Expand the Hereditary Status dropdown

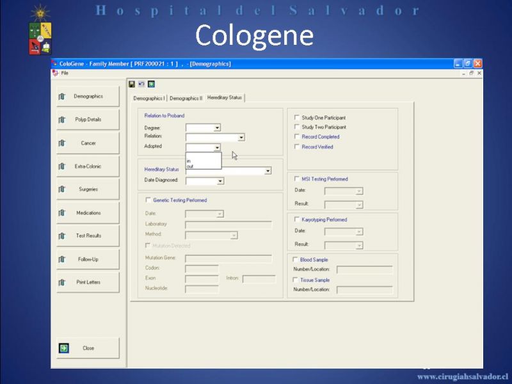coord(268,171)
